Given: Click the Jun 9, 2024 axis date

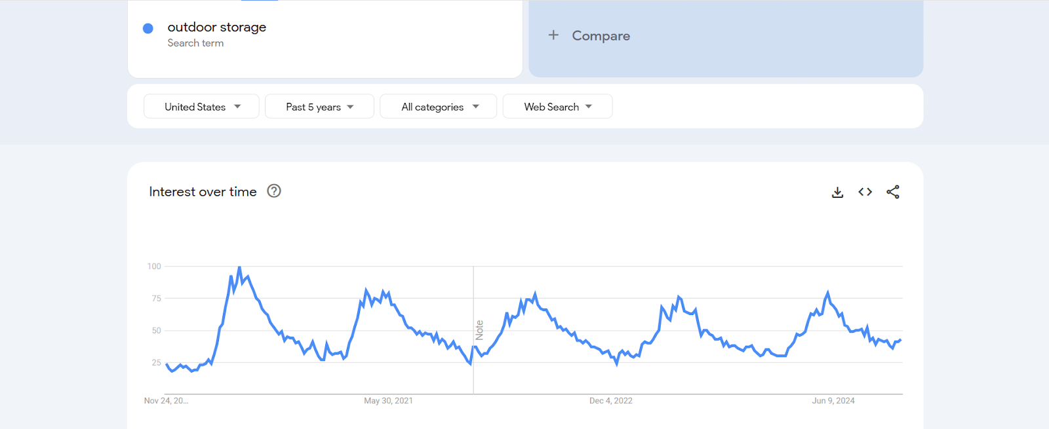Looking at the screenshot, I should [x=833, y=401].
